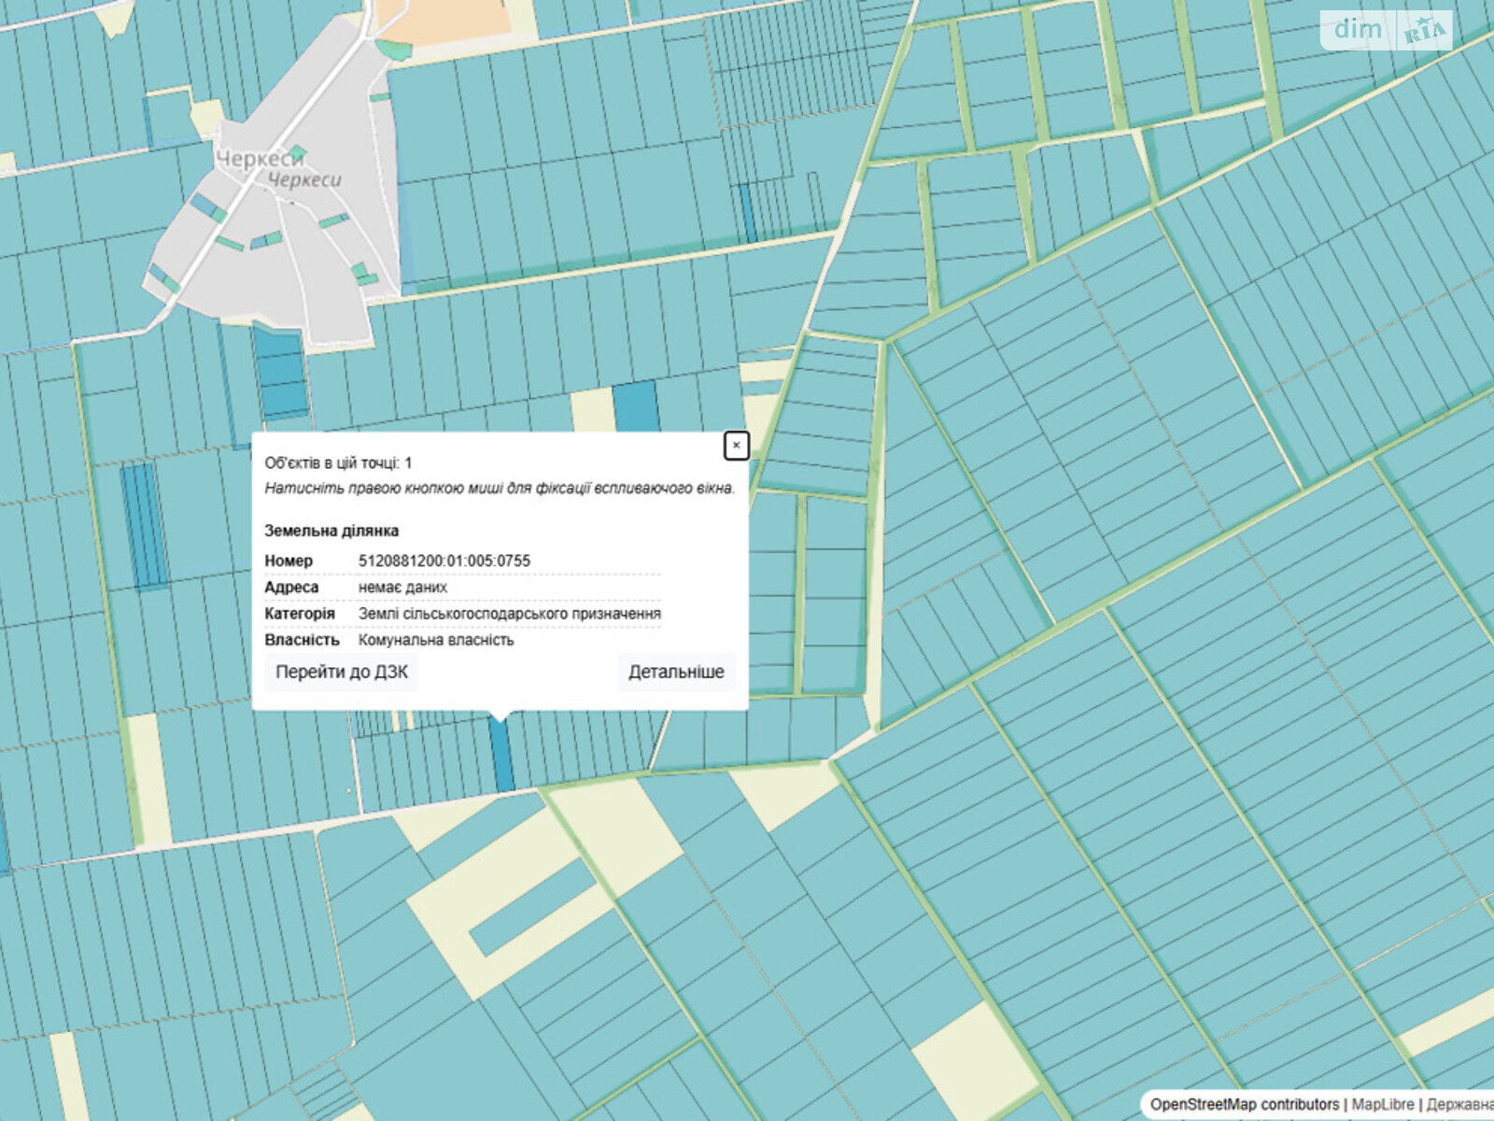
Task: Click the Черкеси village label on map
Action: [261, 159]
